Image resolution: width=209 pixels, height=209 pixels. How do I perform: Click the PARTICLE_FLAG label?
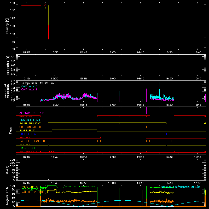[29, 141]
